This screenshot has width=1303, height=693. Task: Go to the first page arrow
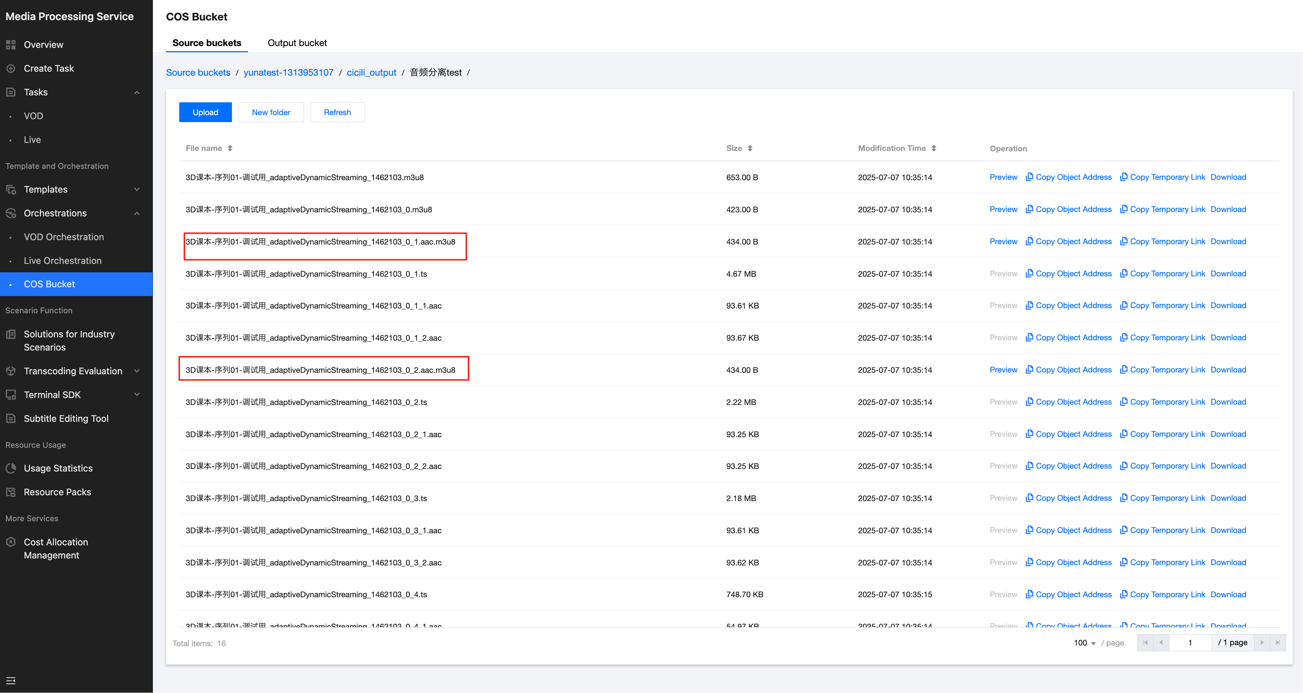[1145, 643]
